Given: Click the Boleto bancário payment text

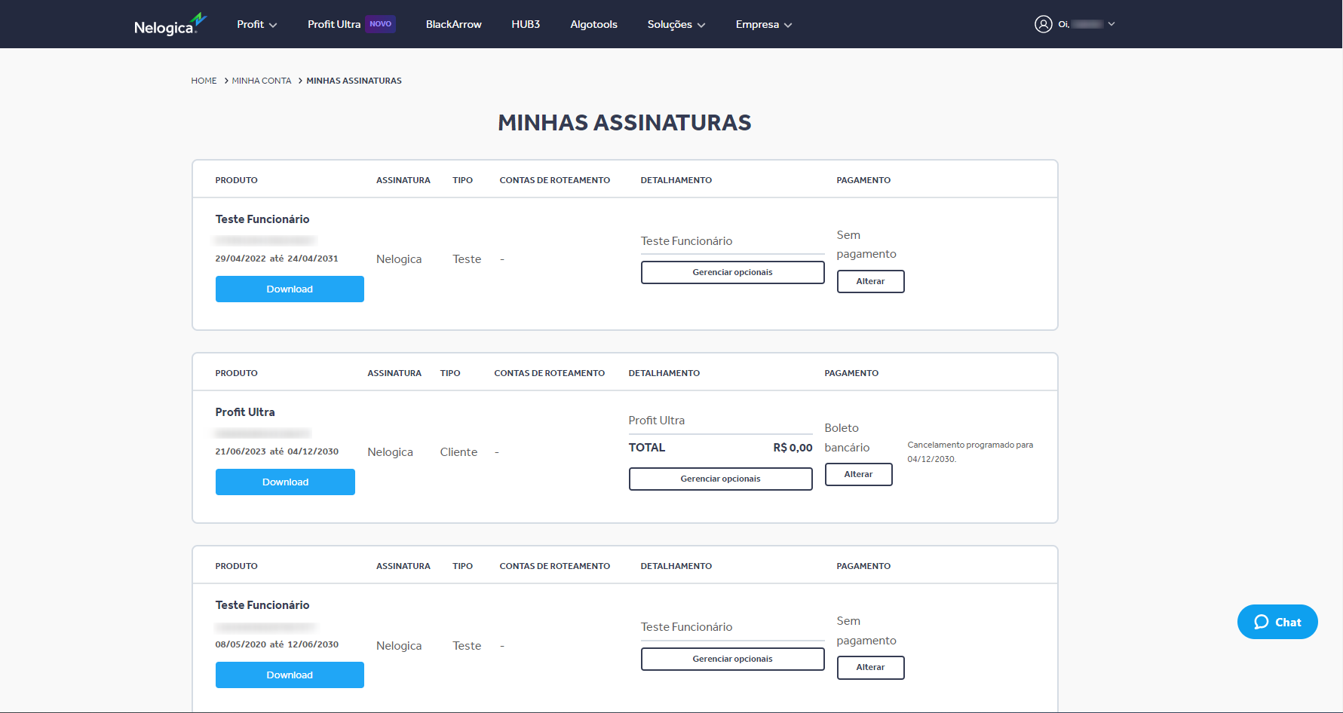Looking at the screenshot, I should point(847,438).
